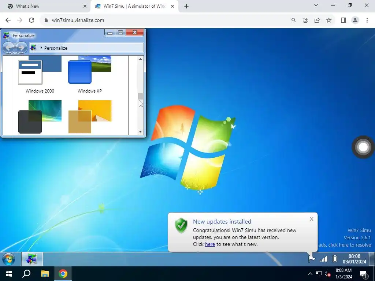Image resolution: width=375 pixels, height=281 pixels.
Task: Minimize the Personalize window
Action: click(110, 33)
